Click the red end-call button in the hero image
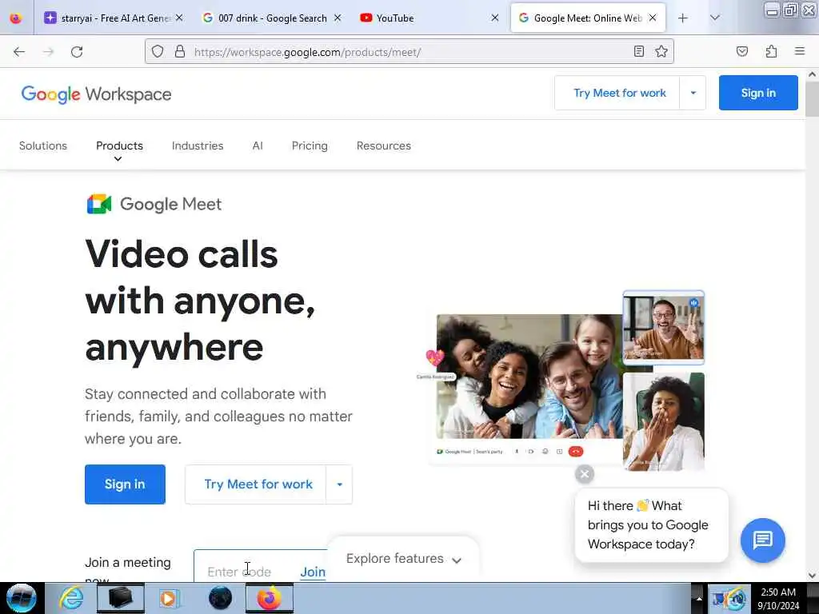 (x=576, y=452)
